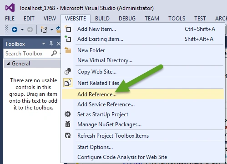Open Manage NuGet Packages...
This screenshot has width=227, height=164.
click(143, 124)
